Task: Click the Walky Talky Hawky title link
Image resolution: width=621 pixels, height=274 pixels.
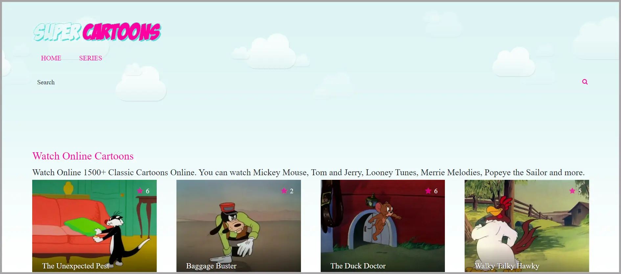Action: (x=507, y=266)
